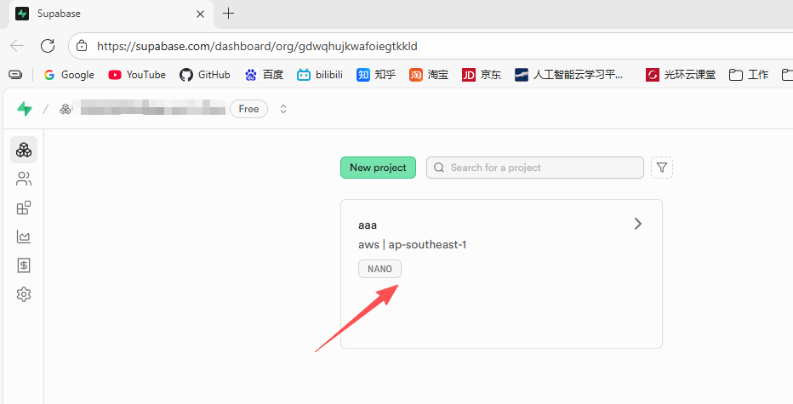This screenshot has height=404, width=793.
Task: Close the Supabase browser tab
Action: point(200,14)
